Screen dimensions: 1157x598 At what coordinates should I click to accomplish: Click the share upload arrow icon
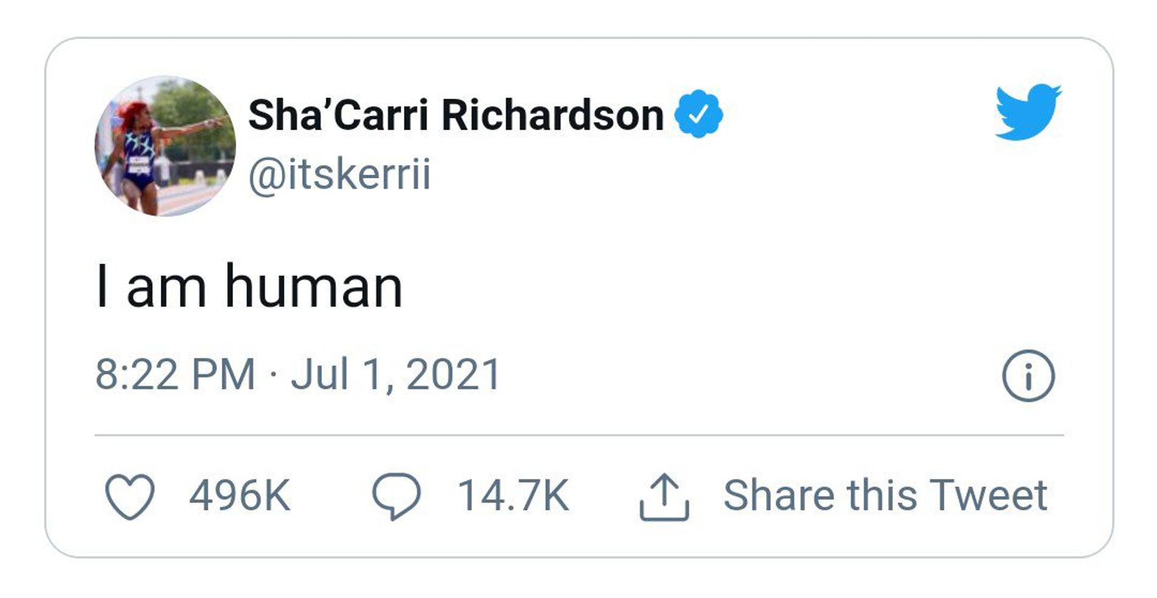[664, 498]
